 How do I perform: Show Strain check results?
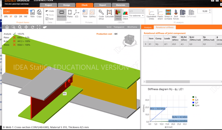[x=125, y=15]
